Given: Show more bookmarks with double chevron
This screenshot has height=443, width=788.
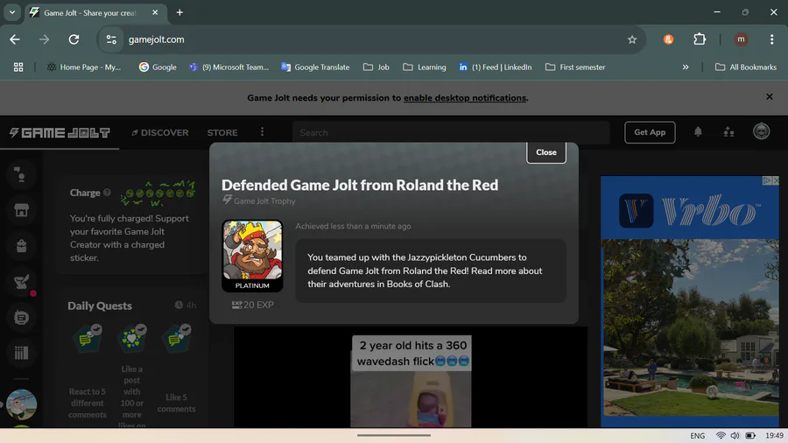Looking at the screenshot, I should 685,67.
